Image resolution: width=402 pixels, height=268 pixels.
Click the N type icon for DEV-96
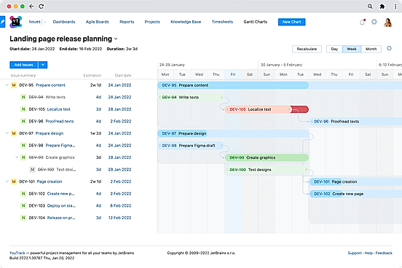(x=23, y=122)
